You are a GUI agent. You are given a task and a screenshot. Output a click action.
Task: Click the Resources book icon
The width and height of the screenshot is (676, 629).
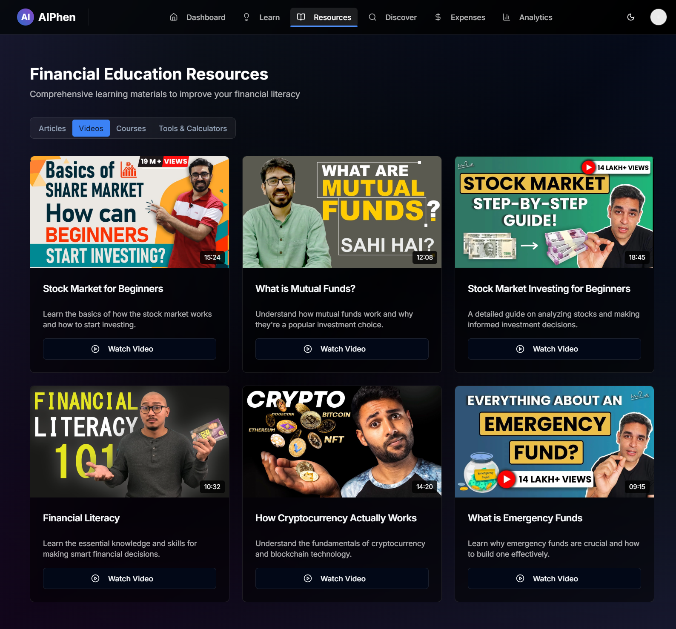301,17
